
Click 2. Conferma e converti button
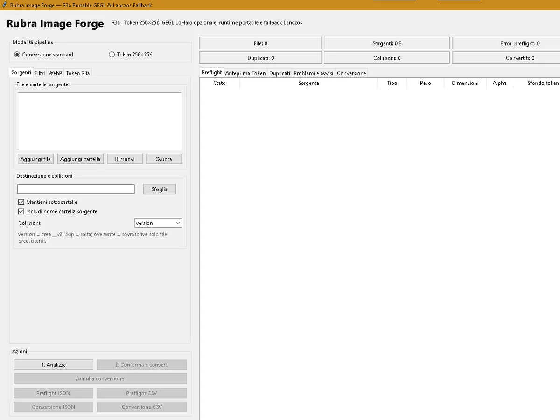pos(142,364)
